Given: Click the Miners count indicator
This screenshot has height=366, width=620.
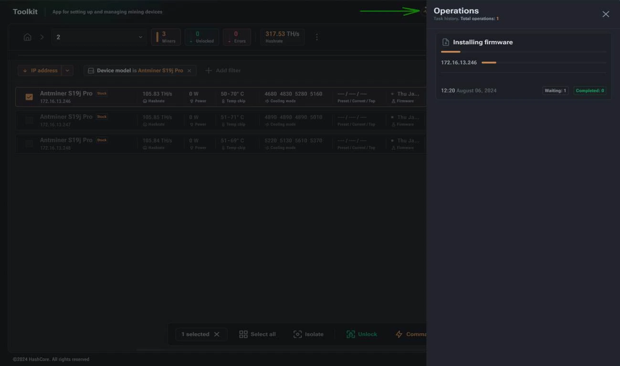Looking at the screenshot, I should pyautogui.click(x=166, y=37).
